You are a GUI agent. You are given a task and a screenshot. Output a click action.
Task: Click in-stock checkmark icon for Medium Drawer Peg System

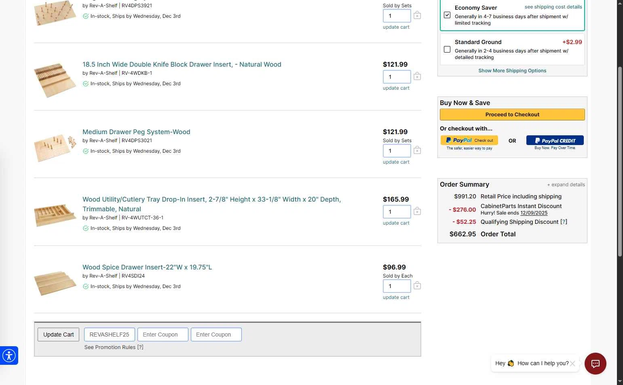pyautogui.click(x=86, y=151)
